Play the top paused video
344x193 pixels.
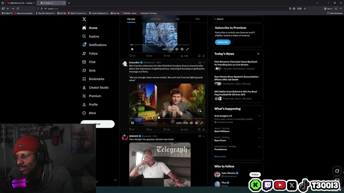[x=132, y=49]
